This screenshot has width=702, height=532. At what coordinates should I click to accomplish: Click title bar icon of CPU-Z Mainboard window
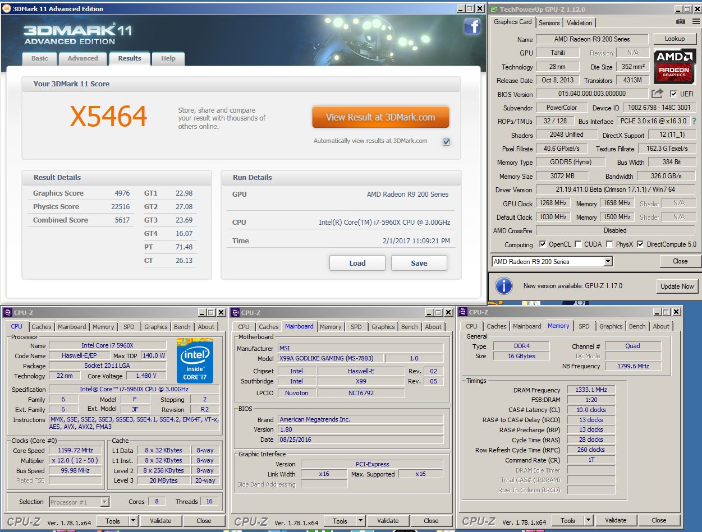[235, 312]
